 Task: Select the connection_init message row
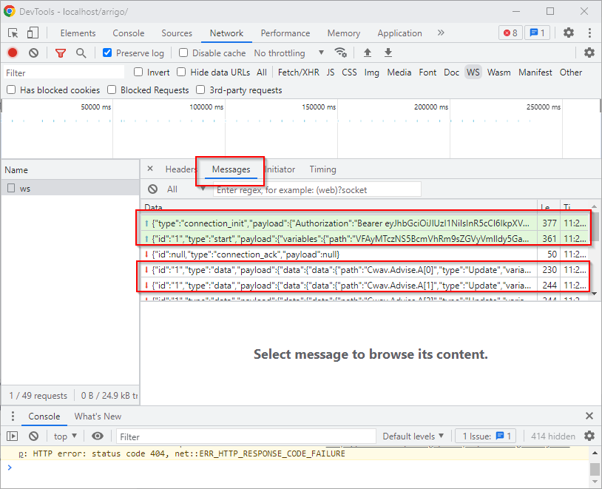363,223
